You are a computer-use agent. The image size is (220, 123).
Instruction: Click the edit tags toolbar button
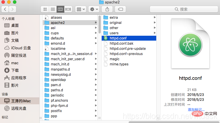click(120, 9)
